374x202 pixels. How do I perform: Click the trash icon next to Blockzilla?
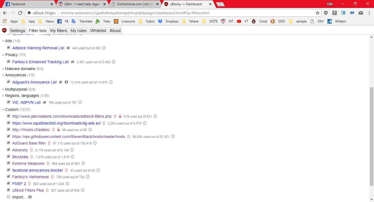[x=32, y=157]
